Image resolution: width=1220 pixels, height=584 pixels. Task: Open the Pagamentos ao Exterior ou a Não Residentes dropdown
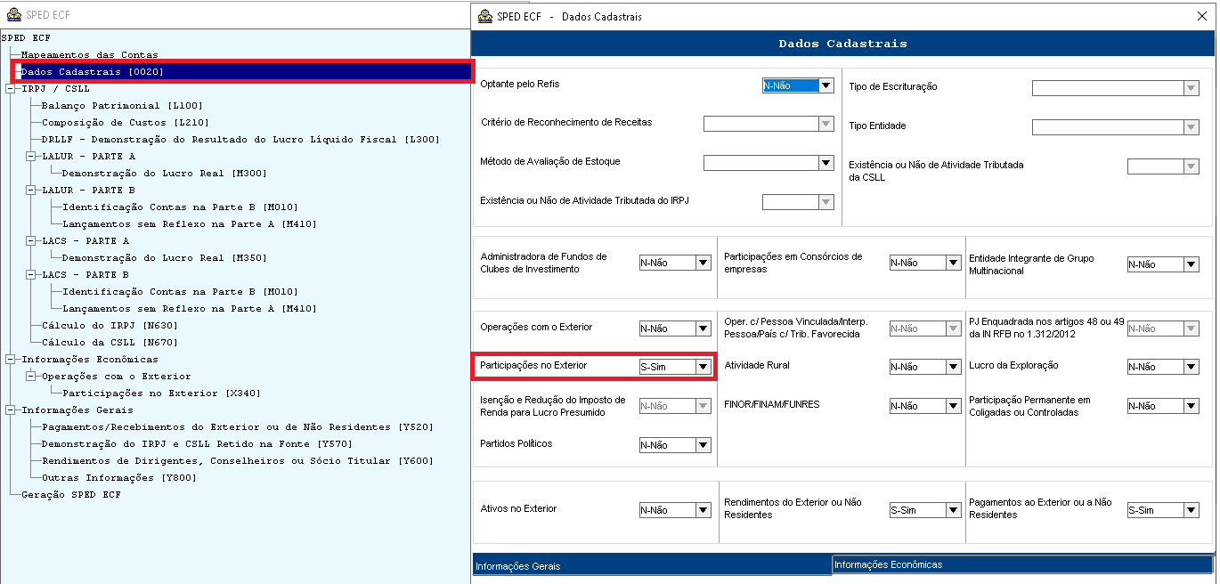pyautogui.click(x=1192, y=510)
